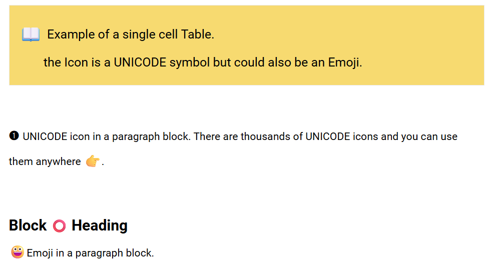Click "Emoji." at the yellow cell's second line end
This screenshot has width=487, height=265.
345,62
